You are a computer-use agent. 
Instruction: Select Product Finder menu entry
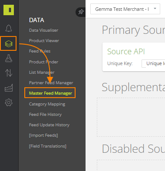(43, 62)
